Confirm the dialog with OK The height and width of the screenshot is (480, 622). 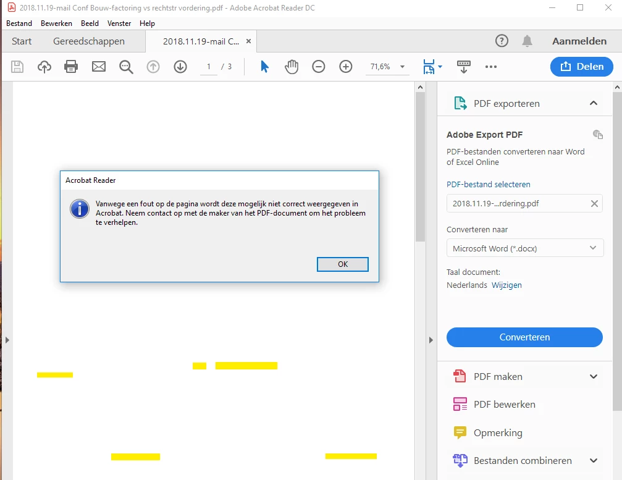point(343,264)
